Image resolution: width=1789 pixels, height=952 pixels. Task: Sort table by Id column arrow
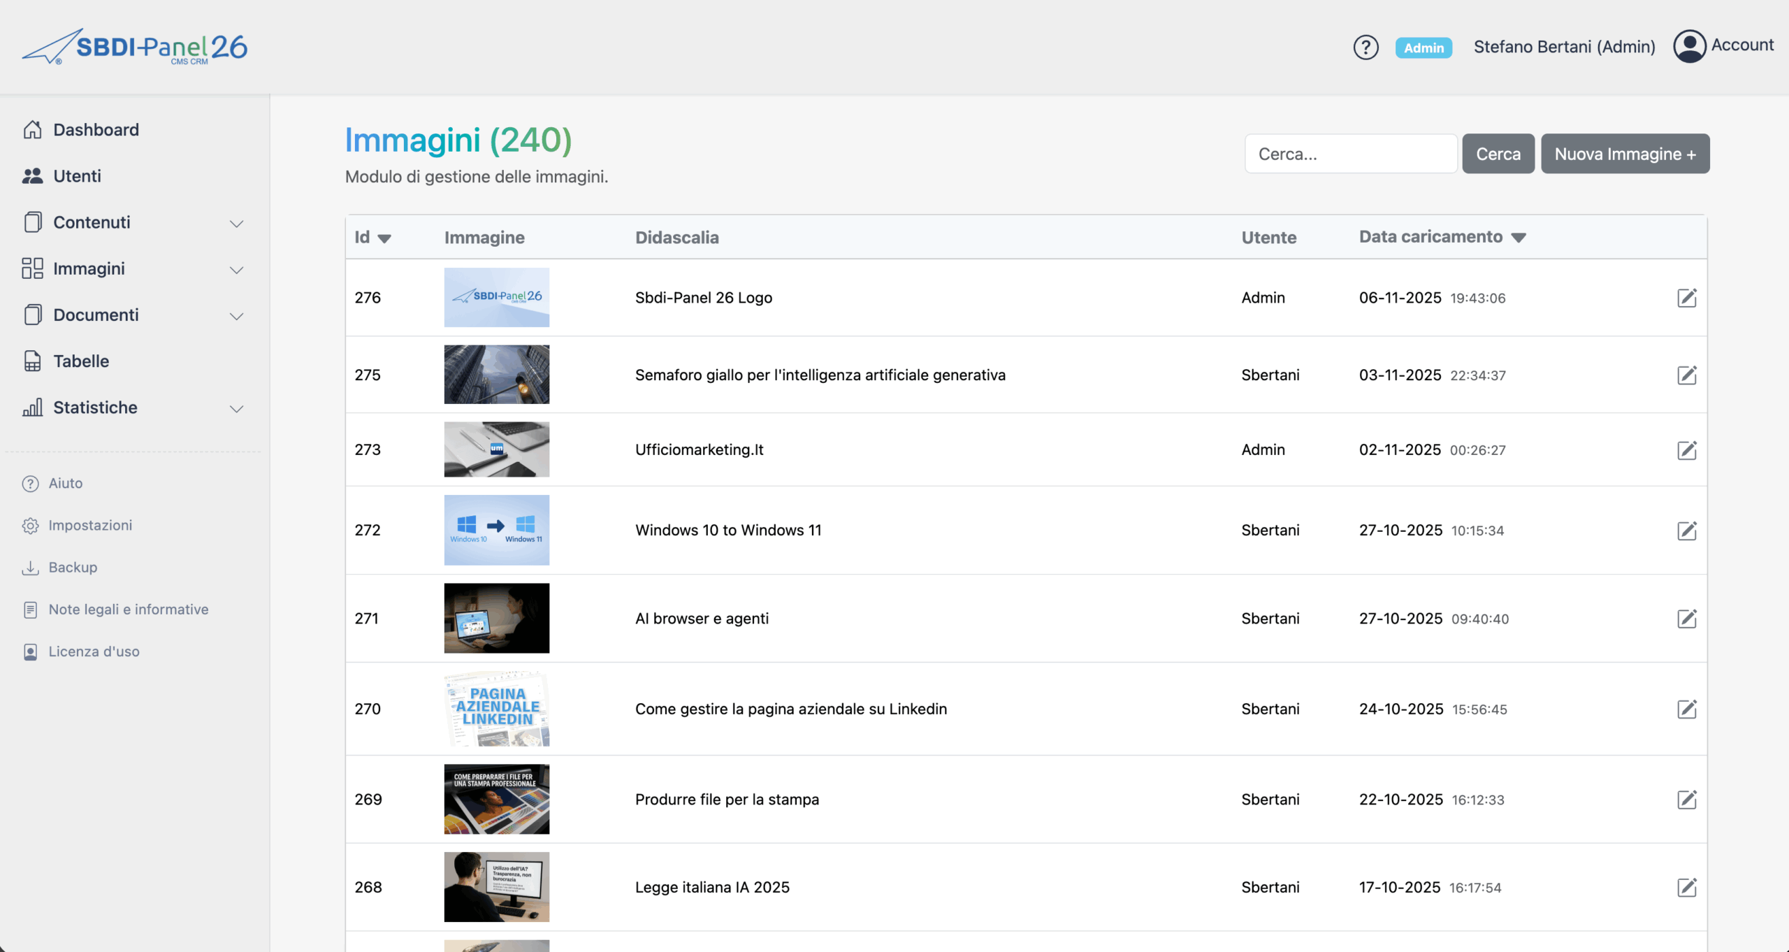coord(384,238)
